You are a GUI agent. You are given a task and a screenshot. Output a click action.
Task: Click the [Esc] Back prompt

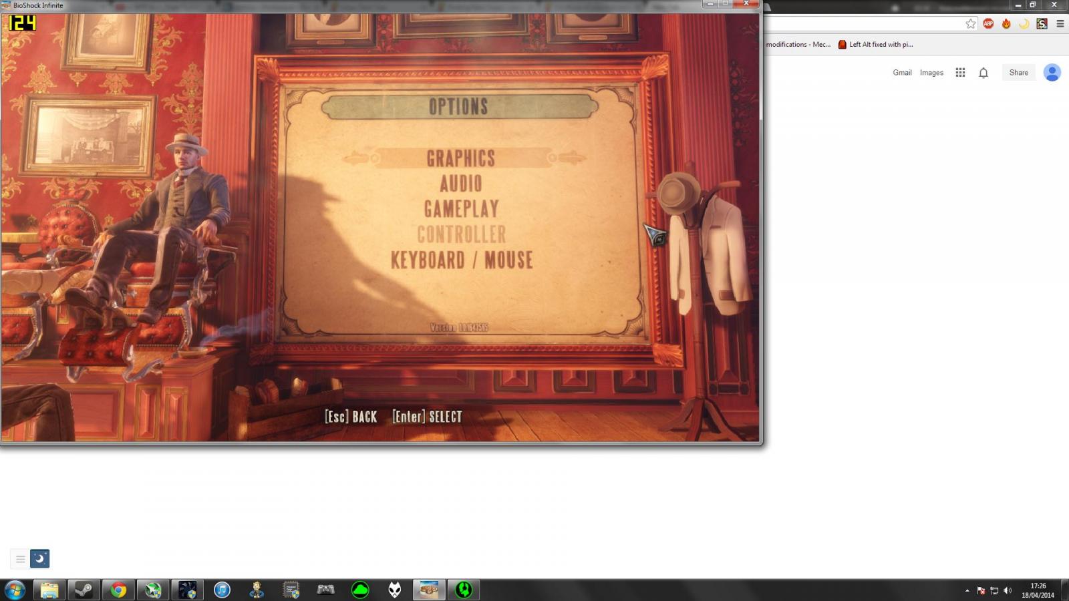point(351,417)
